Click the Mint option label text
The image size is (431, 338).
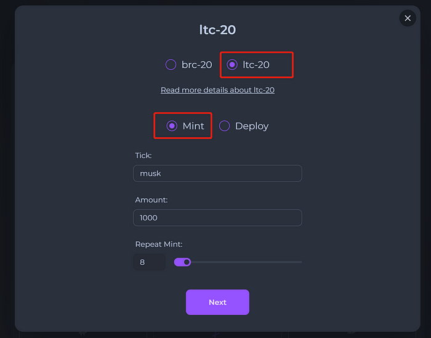click(x=193, y=126)
